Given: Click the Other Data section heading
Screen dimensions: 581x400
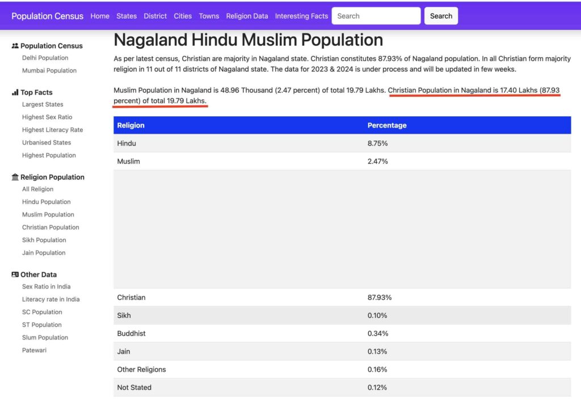Looking at the screenshot, I should pos(39,275).
